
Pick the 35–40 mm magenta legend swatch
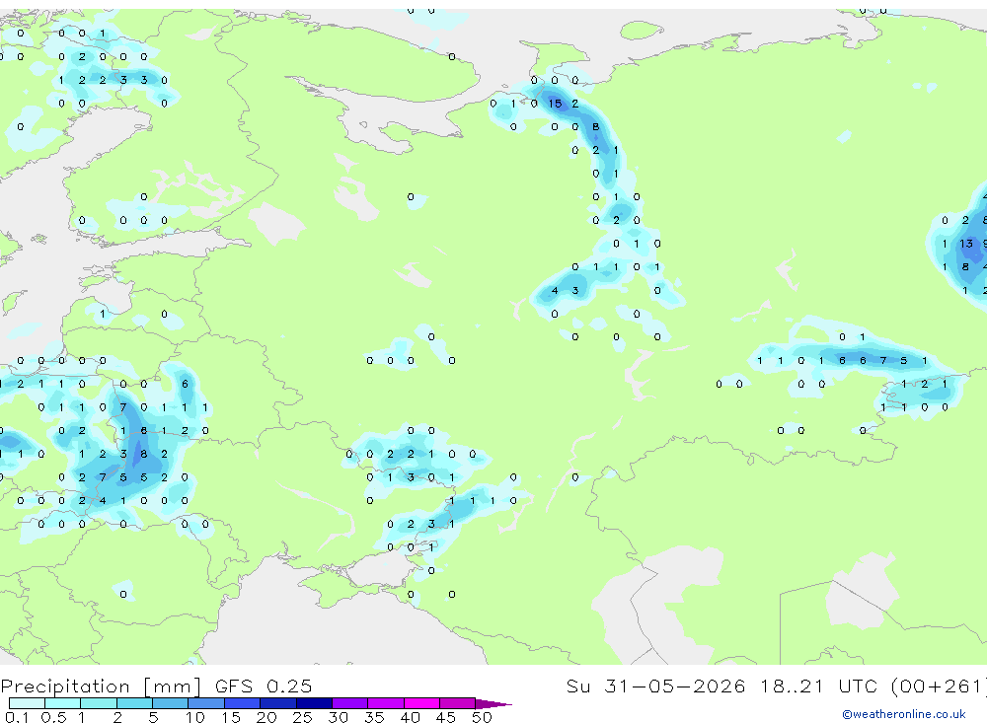tap(386, 703)
